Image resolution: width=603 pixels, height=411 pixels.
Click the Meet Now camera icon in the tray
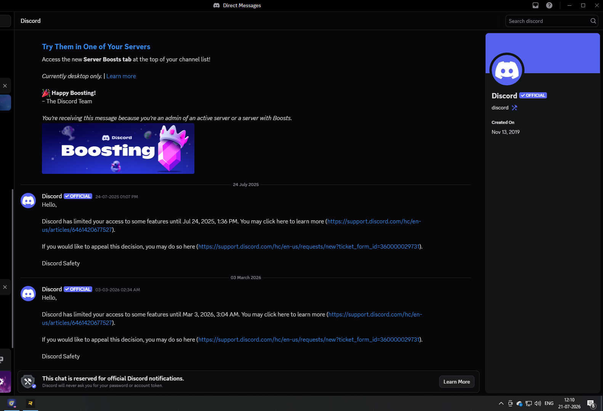(510, 403)
